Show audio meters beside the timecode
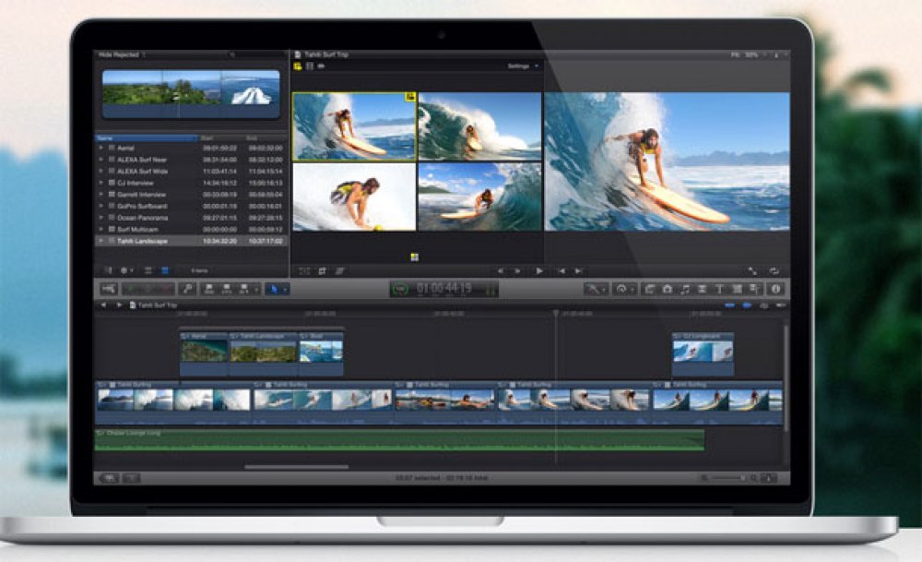Screen dimensions: 922x562 pos(491,290)
